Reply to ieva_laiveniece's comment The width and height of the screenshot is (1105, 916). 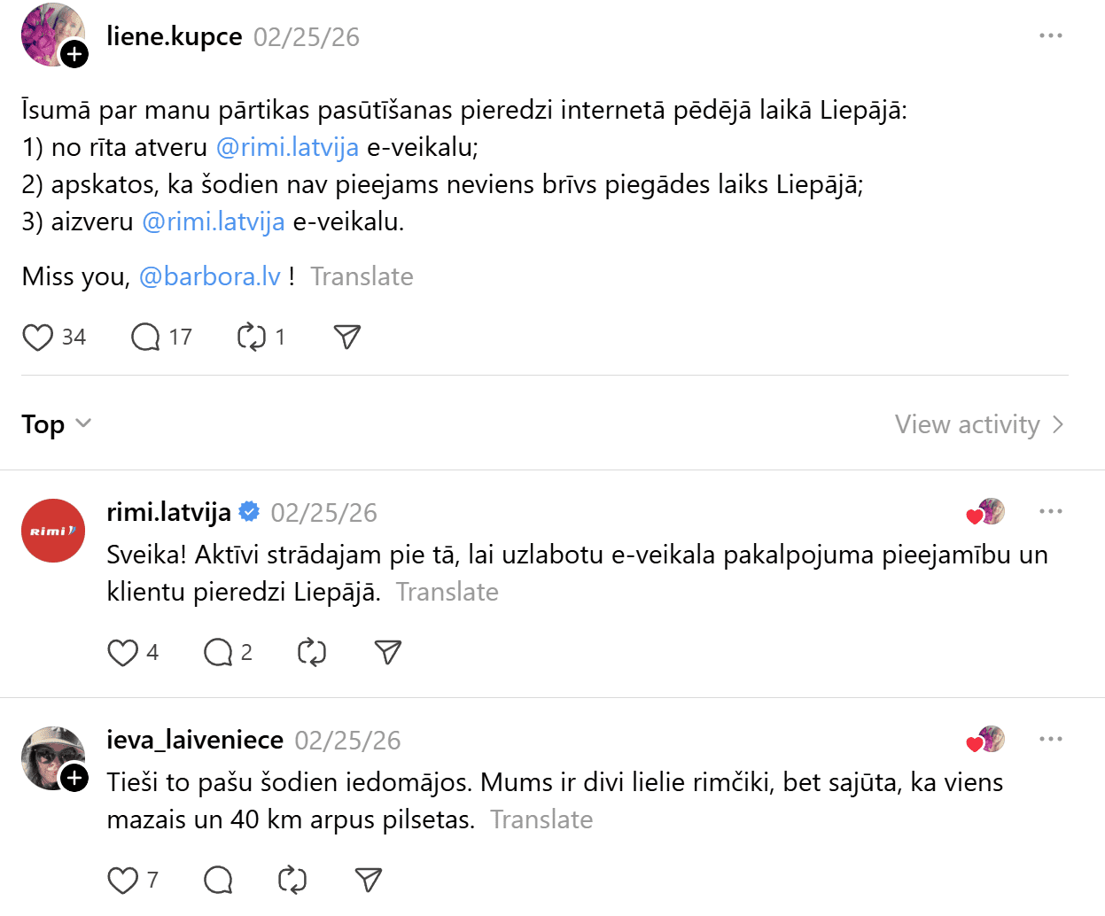[x=218, y=881]
